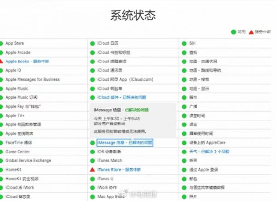Click the green indicator beside HomeKit
This screenshot has width=276, height=201.
(2, 170)
